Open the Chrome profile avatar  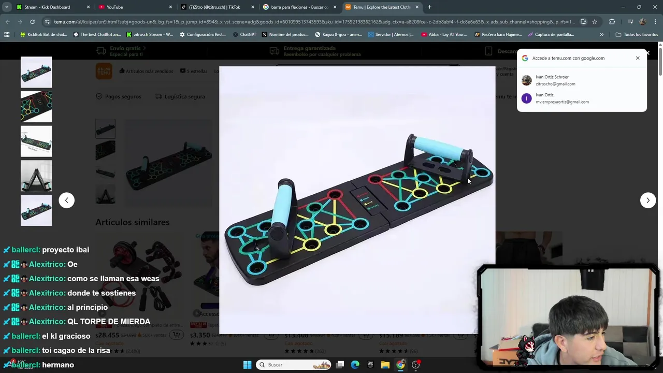[x=642, y=22]
